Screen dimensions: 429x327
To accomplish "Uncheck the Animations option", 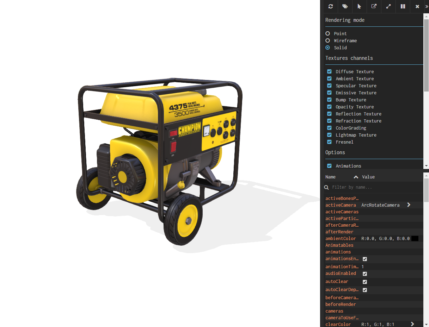I will [329, 166].
